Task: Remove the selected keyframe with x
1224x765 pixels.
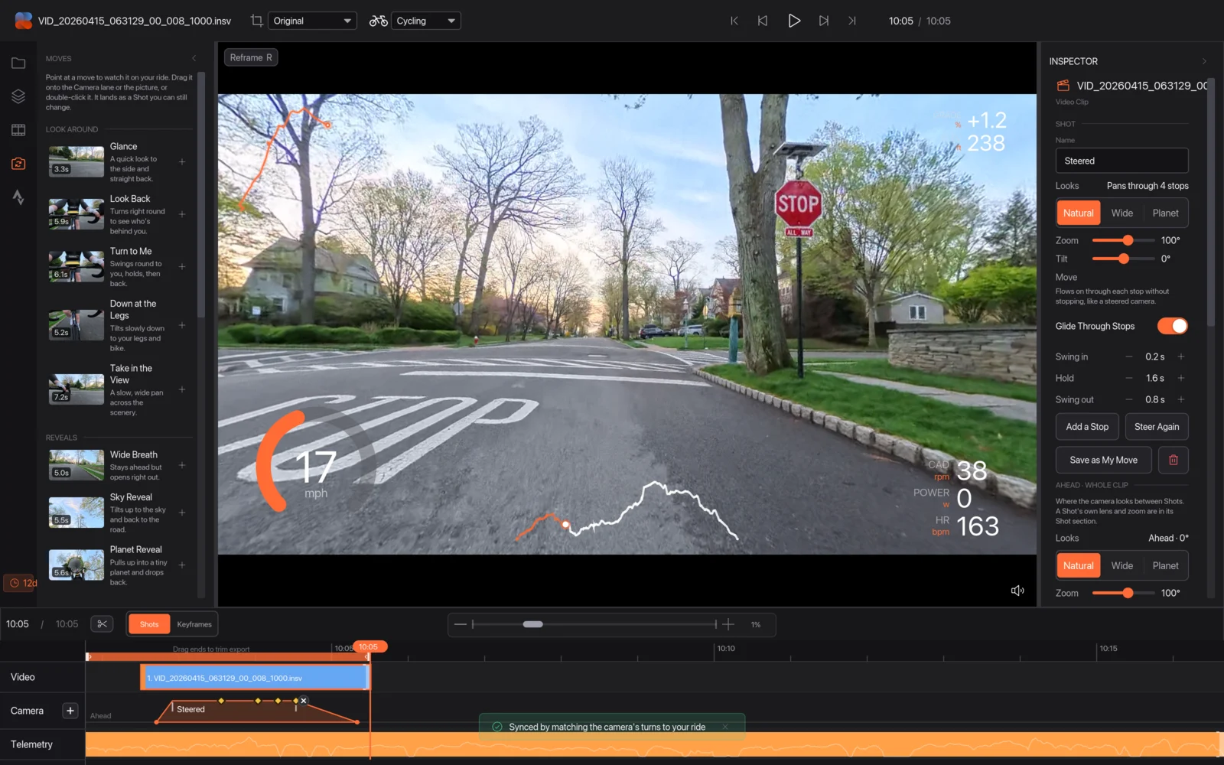Action: click(x=304, y=700)
